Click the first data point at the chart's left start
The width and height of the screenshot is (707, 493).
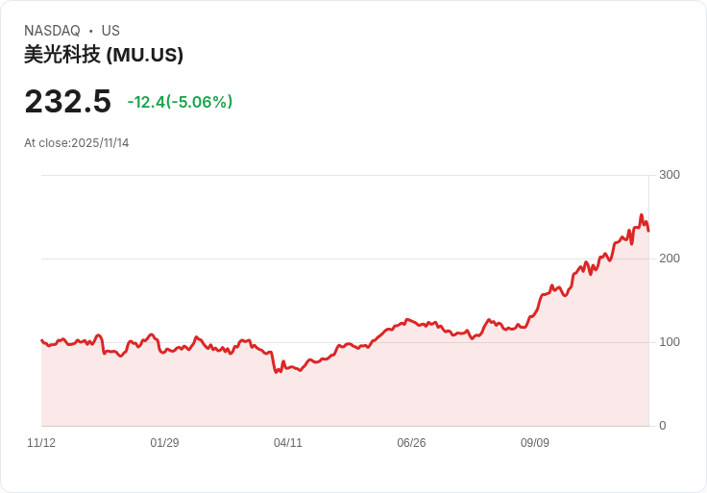(41, 340)
